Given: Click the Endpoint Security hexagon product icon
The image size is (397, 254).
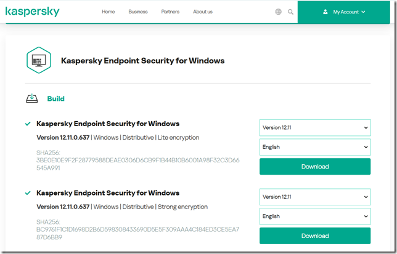Looking at the screenshot, I should click(x=39, y=60).
